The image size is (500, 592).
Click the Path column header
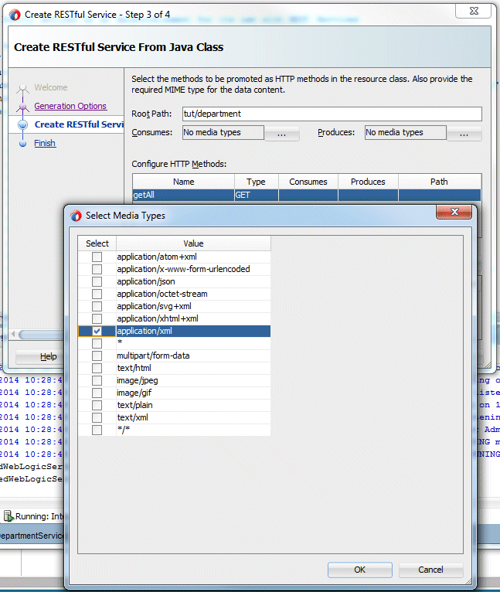coord(440,182)
